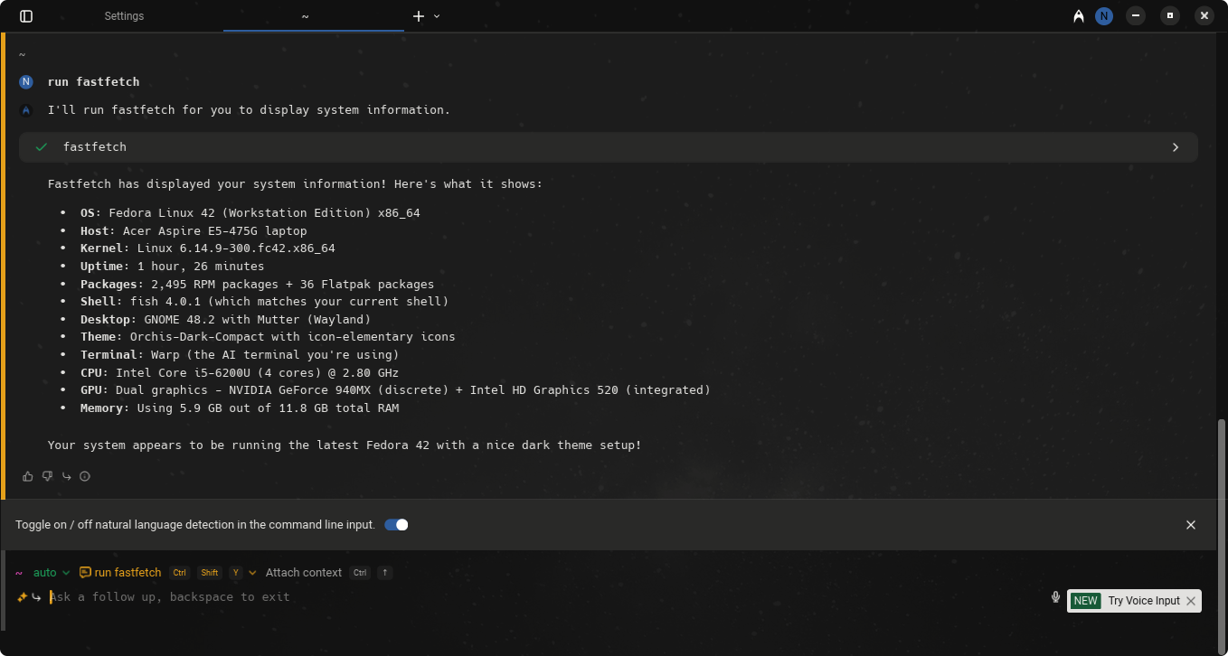1228x656 pixels.
Task: Click the "CPU: Intel Core i5-6200U" line
Action: point(240,372)
